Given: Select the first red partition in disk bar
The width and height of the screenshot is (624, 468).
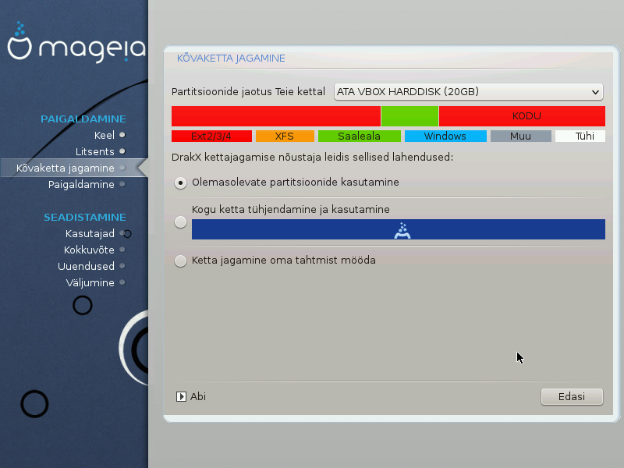Looking at the screenshot, I should pos(276,116).
